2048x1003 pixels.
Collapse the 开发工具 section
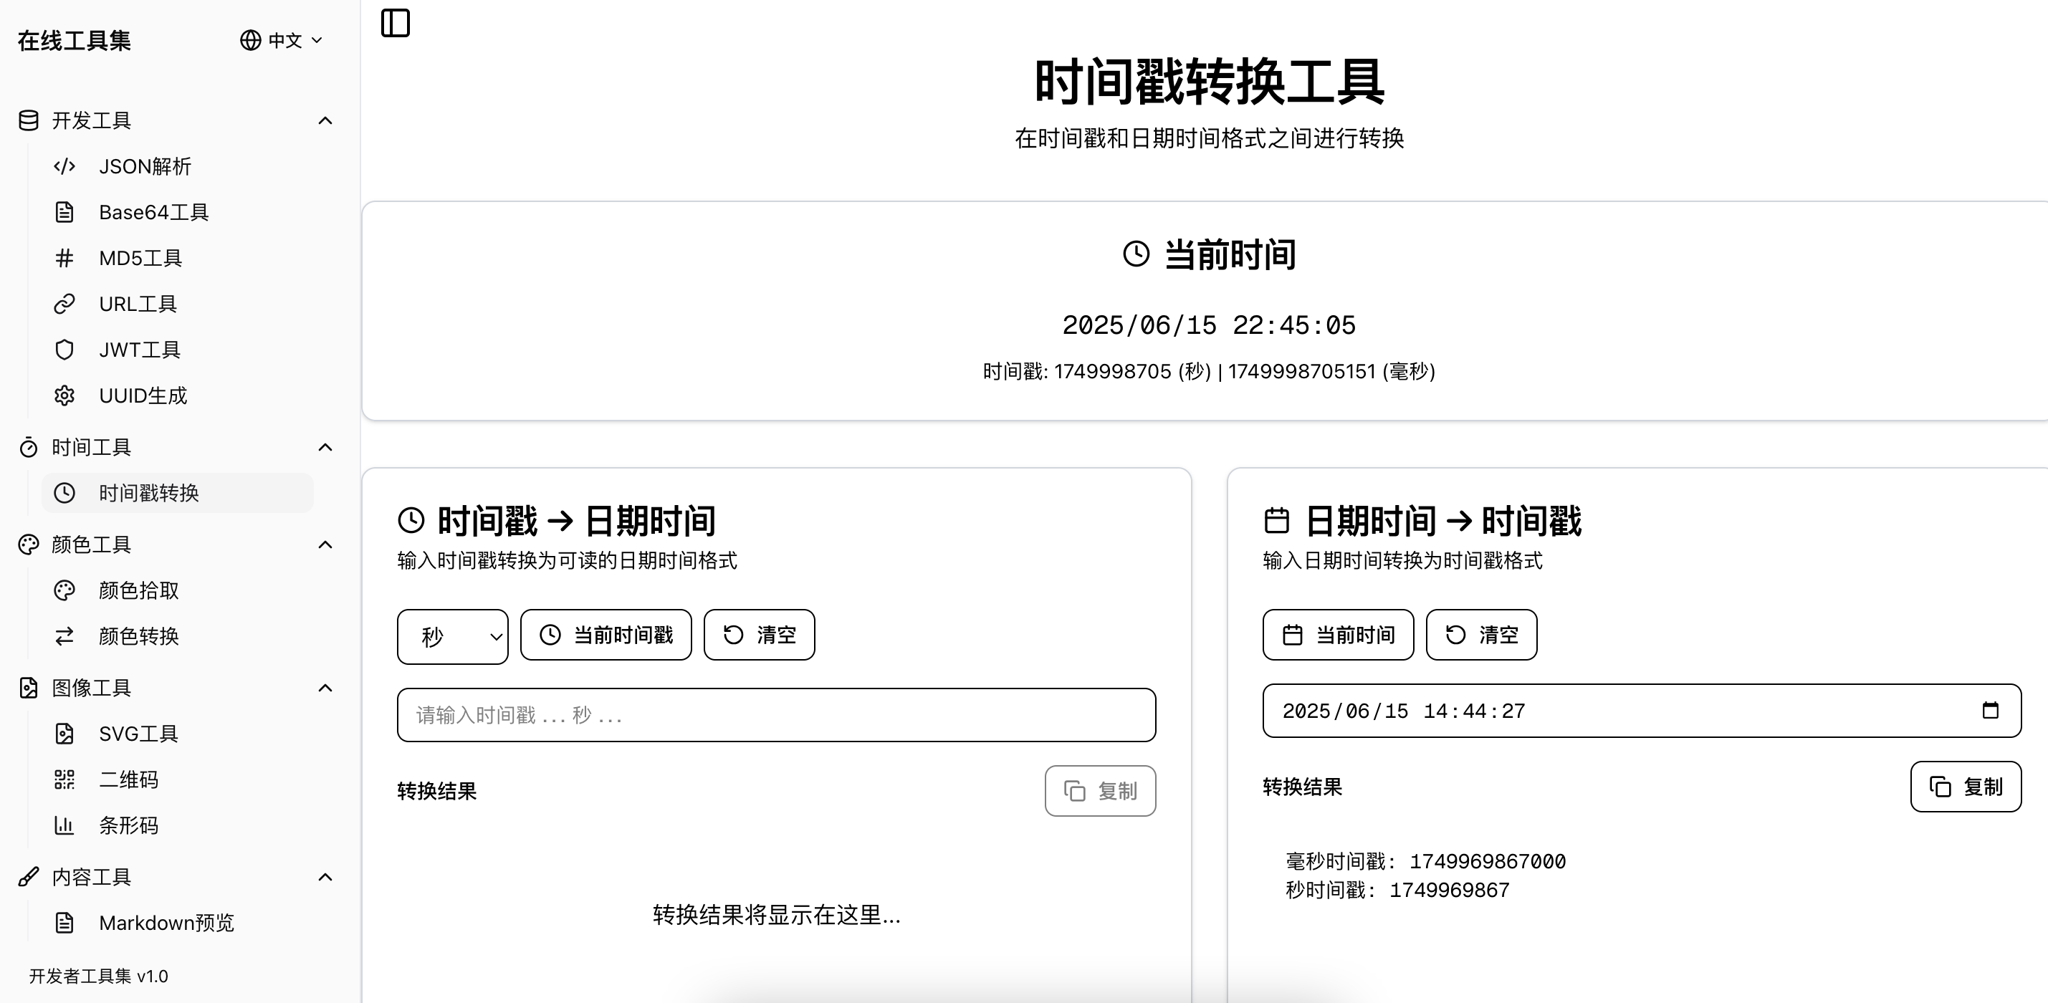coord(325,121)
